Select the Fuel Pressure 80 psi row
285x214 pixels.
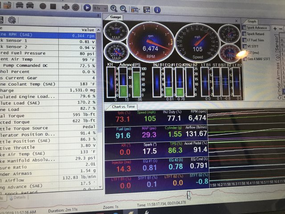coord(48,53)
